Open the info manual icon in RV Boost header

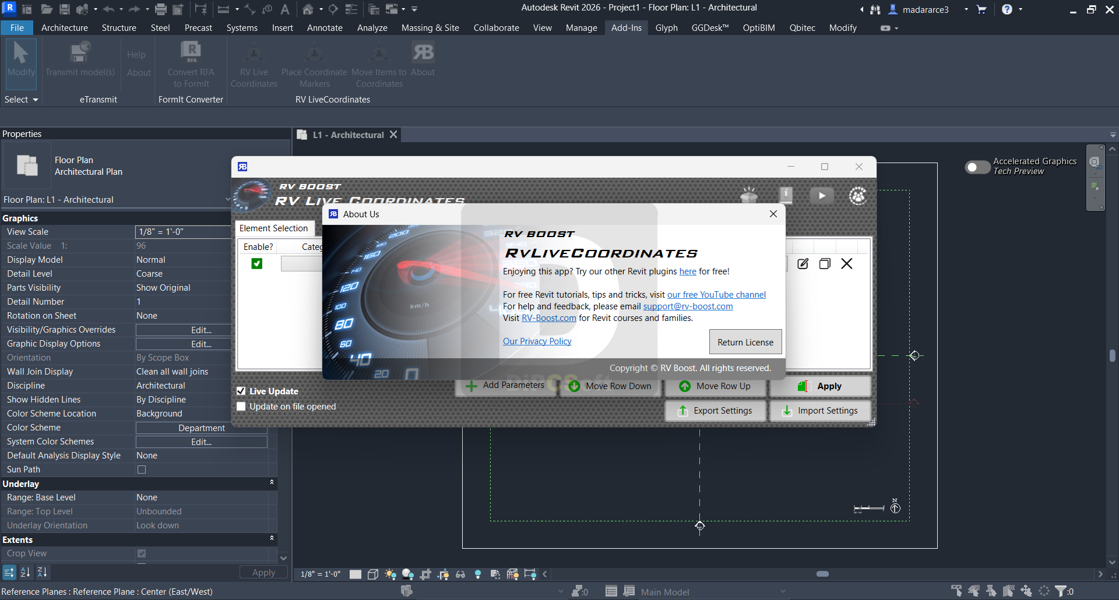point(786,196)
